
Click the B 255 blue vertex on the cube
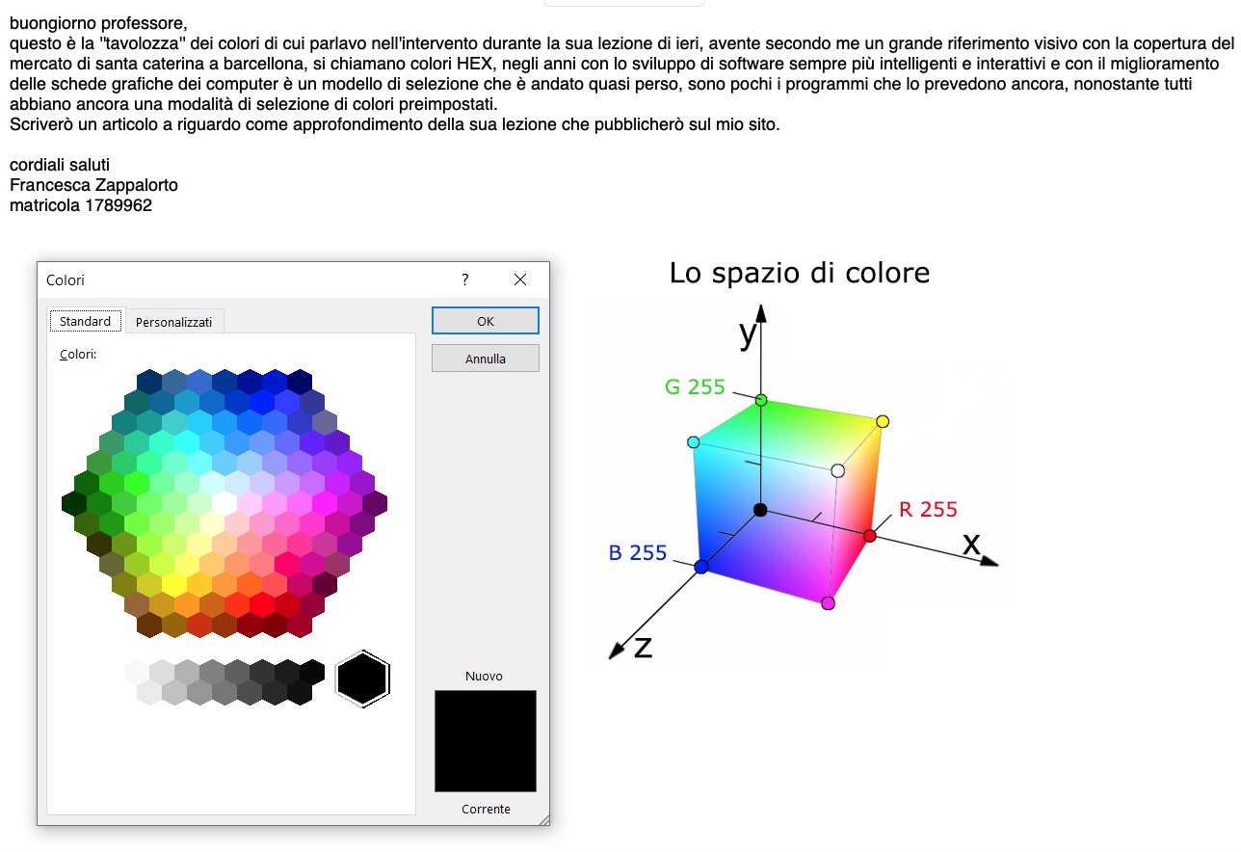pos(702,567)
